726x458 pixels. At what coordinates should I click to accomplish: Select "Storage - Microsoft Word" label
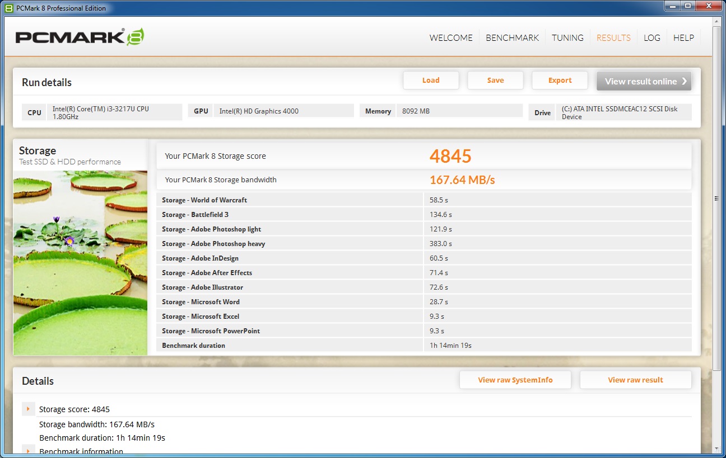click(201, 302)
